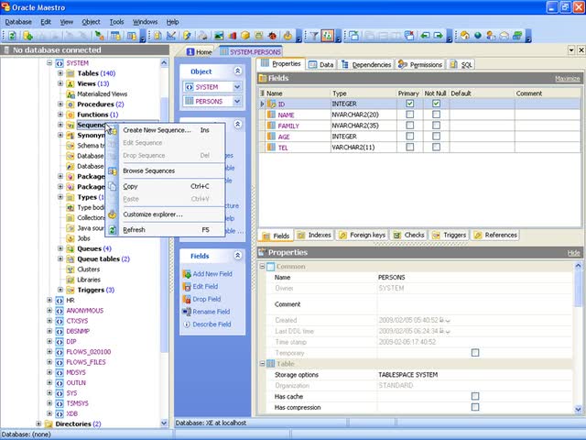Click the properties grid scroll-down arrow
Viewport: 586px width, 440px height.
[578, 409]
